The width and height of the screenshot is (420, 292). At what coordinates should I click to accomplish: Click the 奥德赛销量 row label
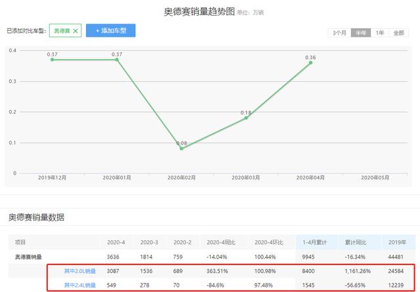click(28, 257)
